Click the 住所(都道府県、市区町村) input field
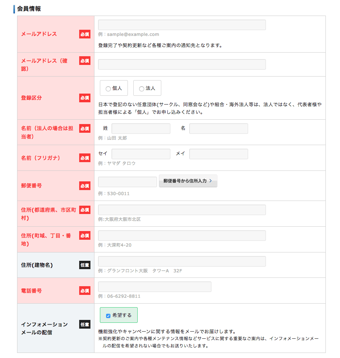 (x=182, y=210)
